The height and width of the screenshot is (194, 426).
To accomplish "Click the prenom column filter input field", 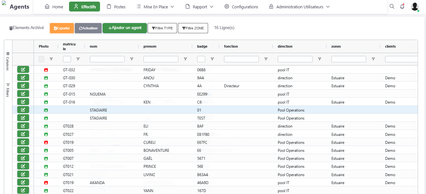I will pyautogui.click(x=161, y=59).
